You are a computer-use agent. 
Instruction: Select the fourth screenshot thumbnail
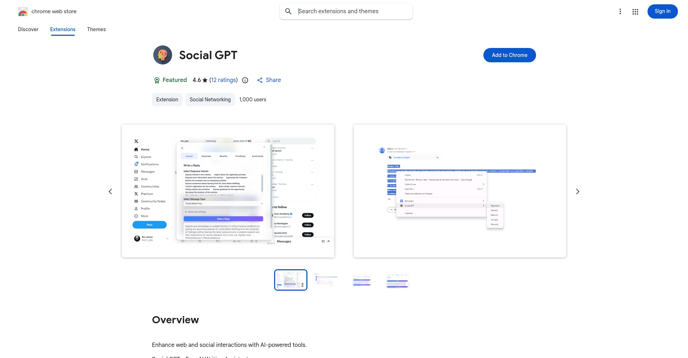(397, 280)
